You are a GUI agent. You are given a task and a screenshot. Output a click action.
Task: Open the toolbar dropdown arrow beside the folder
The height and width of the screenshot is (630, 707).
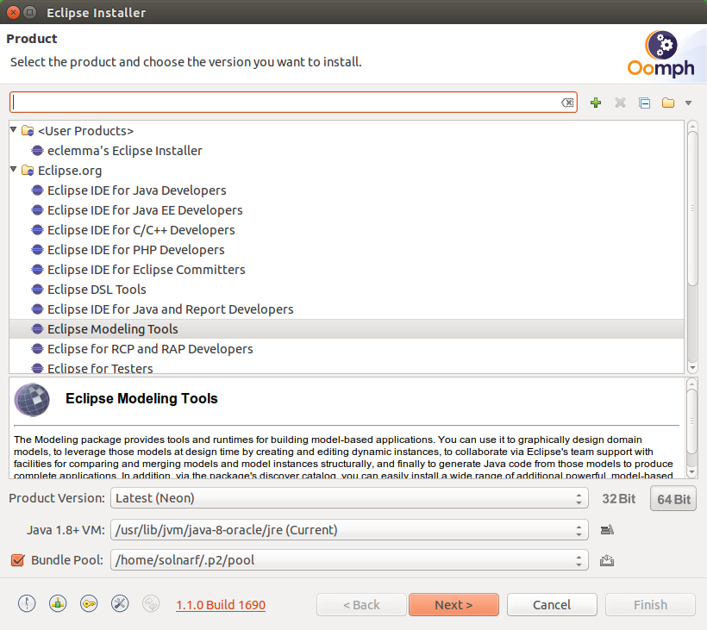pos(689,103)
